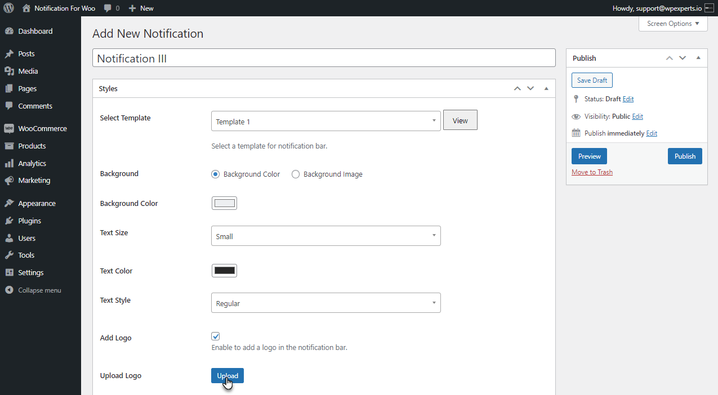Click the Comments speech bubble sidebar icon

[9, 106]
